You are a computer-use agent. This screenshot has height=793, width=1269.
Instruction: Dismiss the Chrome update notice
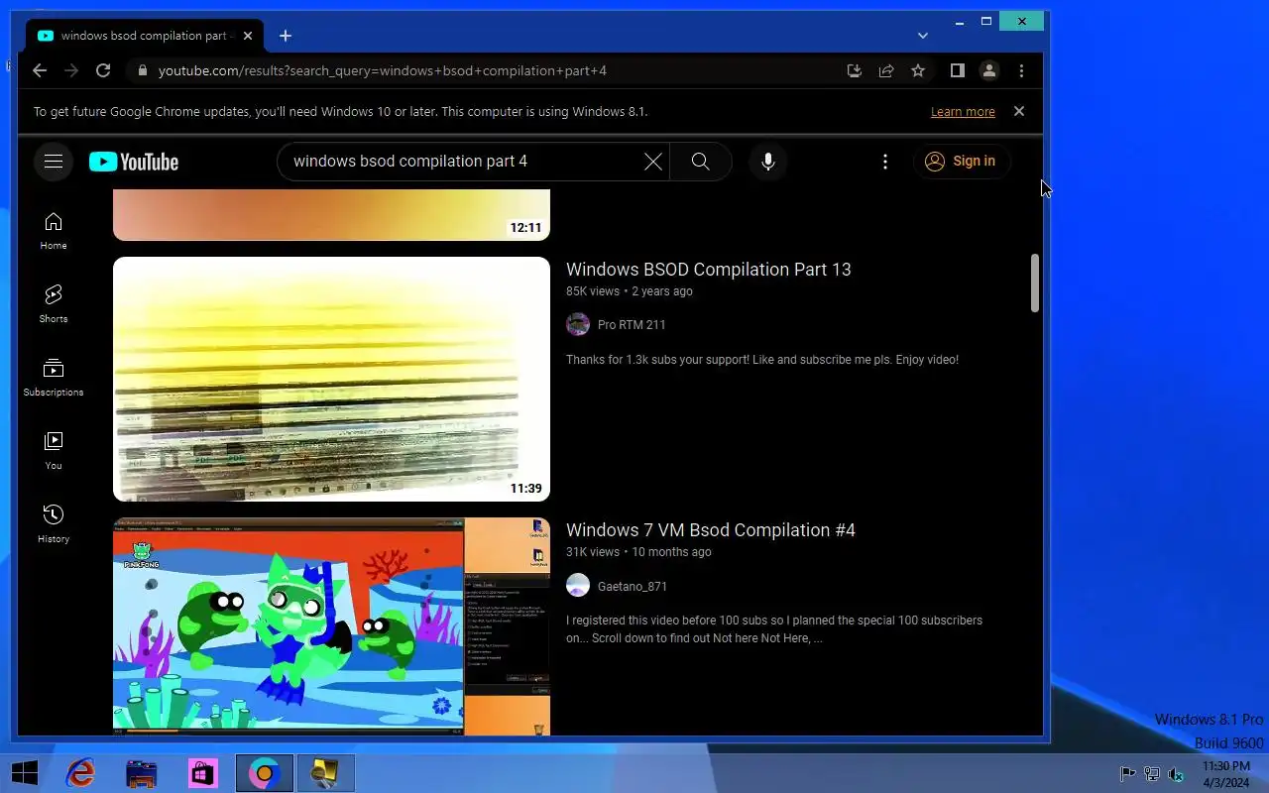[x=1018, y=111]
